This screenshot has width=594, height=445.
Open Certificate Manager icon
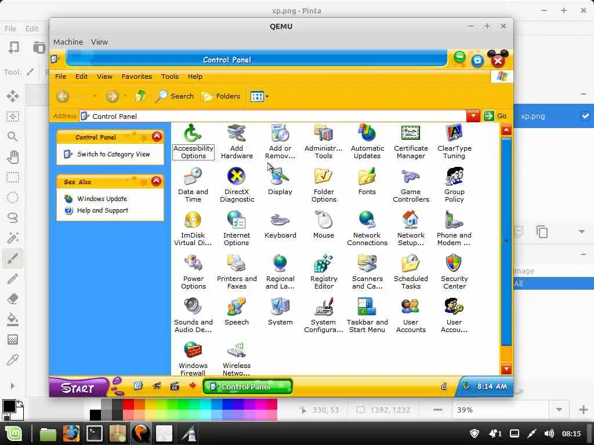(x=411, y=142)
